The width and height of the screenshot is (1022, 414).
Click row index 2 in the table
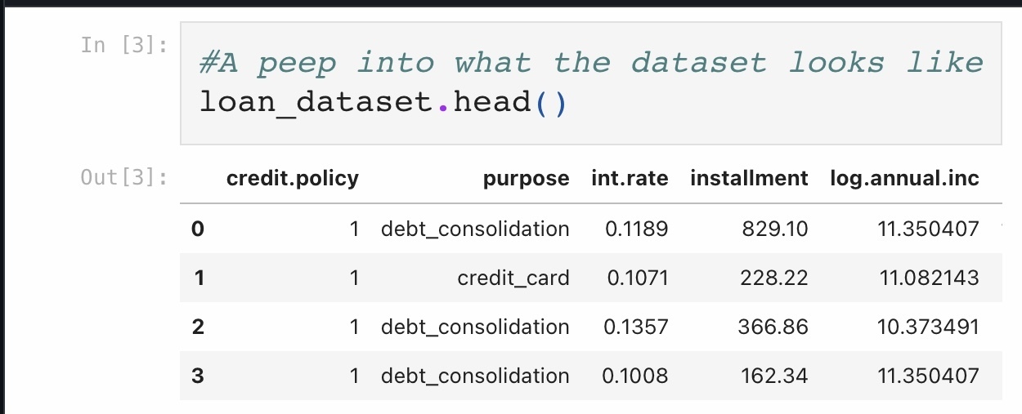pyautogui.click(x=198, y=327)
